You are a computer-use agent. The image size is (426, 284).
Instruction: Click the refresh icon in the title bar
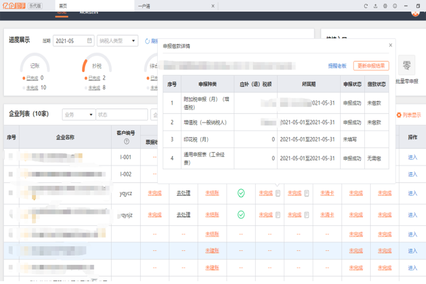click(366, 6)
